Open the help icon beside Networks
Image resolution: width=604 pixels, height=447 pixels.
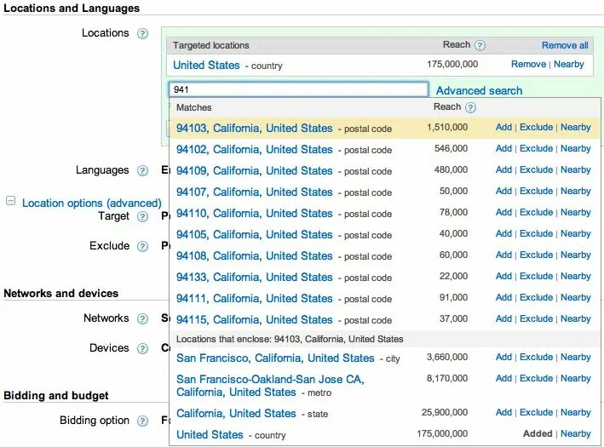(x=143, y=319)
